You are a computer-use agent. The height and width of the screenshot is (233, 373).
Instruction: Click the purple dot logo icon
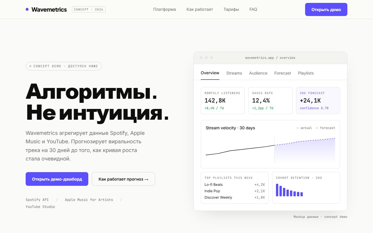click(x=27, y=9)
